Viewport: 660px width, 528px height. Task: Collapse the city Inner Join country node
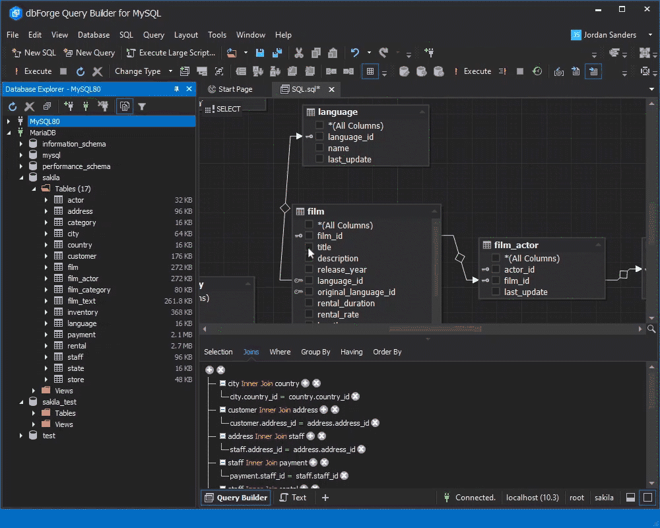(222, 383)
